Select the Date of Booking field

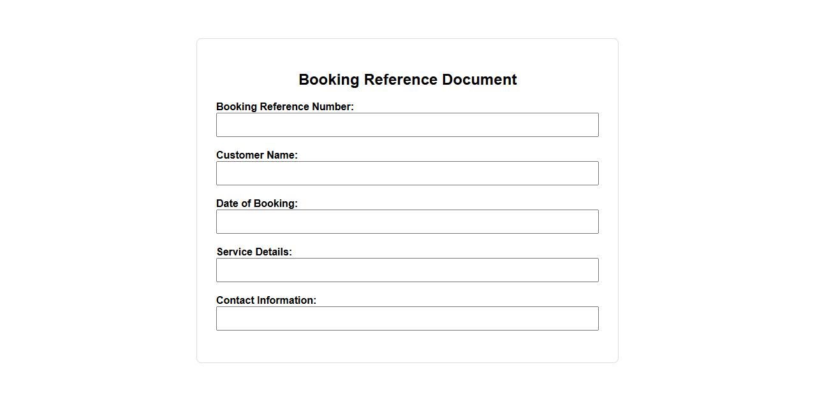point(407,222)
